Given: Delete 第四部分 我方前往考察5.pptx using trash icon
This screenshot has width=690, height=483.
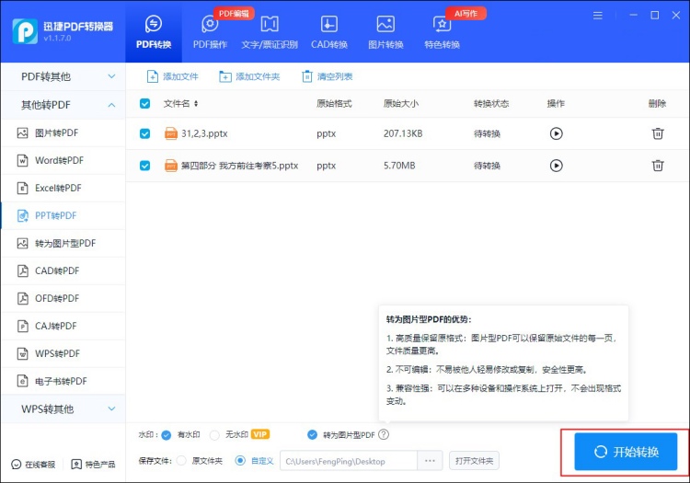Looking at the screenshot, I should pyautogui.click(x=658, y=166).
